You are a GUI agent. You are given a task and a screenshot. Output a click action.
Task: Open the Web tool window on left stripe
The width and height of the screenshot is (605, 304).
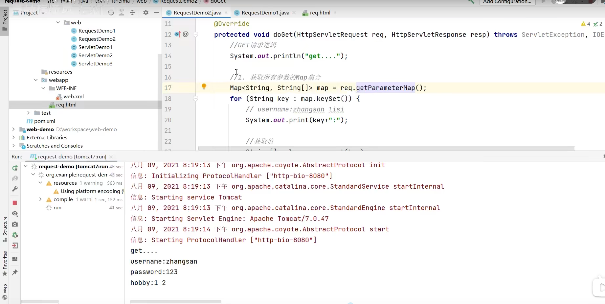coord(5,292)
